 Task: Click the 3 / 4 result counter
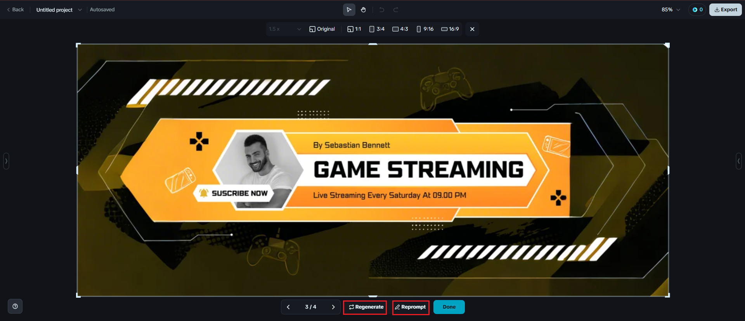(310, 307)
